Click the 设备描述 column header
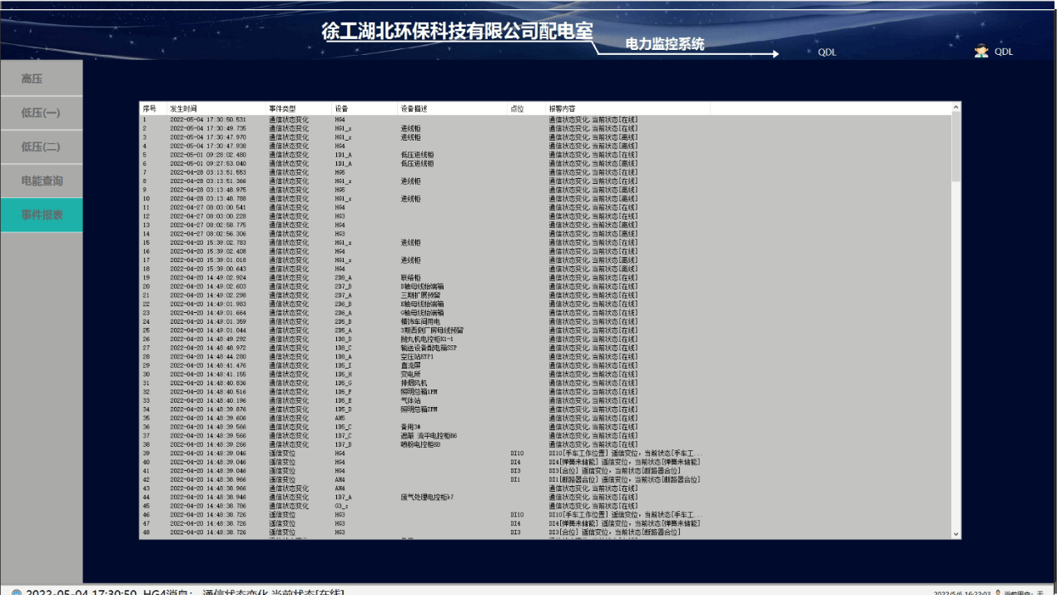 [x=452, y=109]
